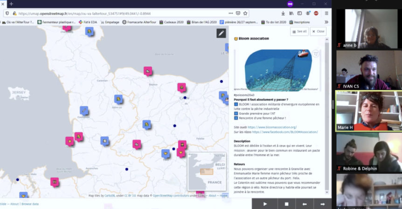This screenshot has height=209, width=402.
Task: Click the dark blue dot on Caen label
Action: pos(185,98)
